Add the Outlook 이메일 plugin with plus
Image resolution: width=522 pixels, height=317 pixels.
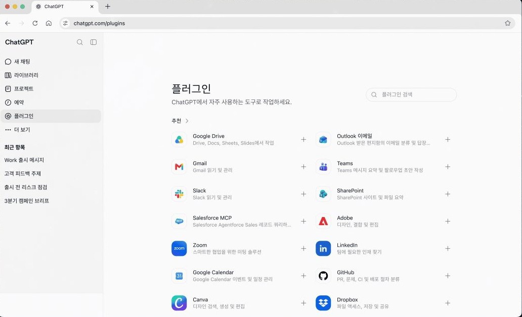point(448,139)
